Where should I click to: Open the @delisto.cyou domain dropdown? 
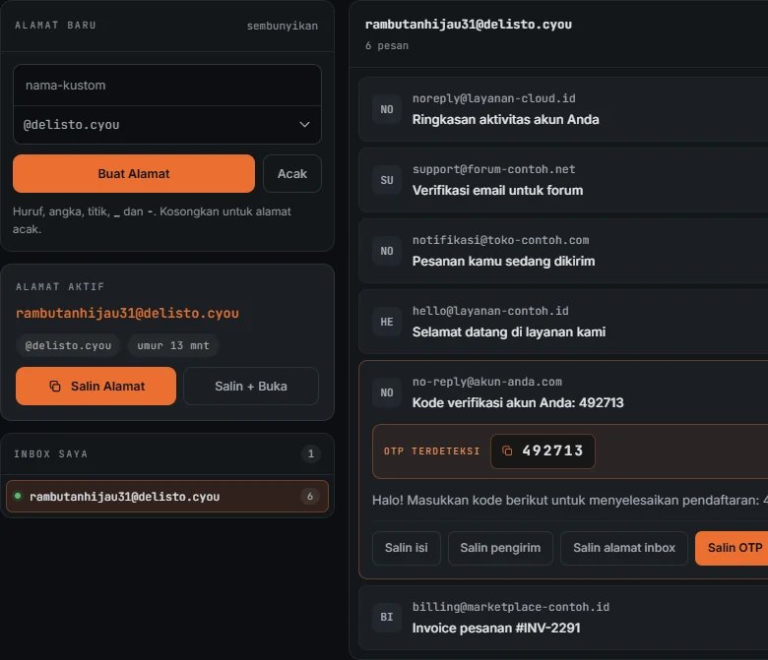coord(167,125)
